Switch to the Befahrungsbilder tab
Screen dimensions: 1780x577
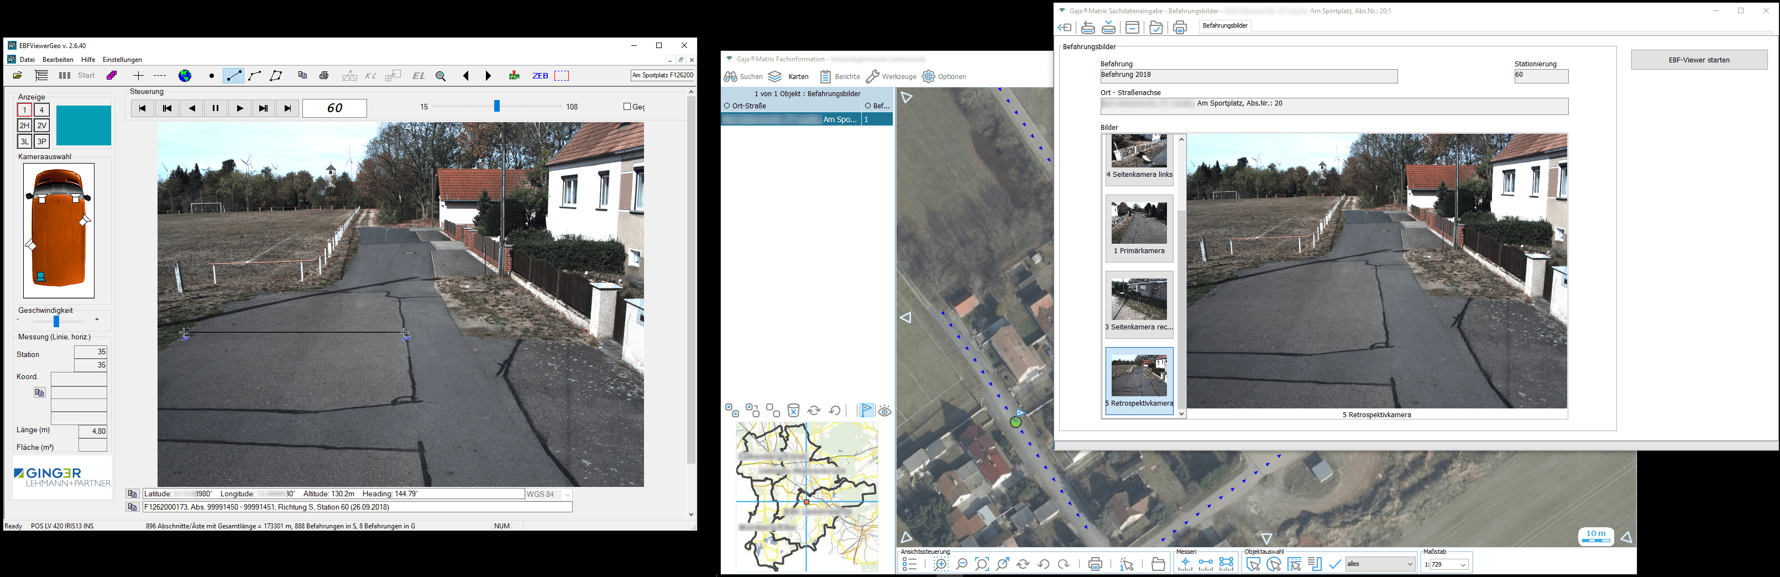[1225, 25]
